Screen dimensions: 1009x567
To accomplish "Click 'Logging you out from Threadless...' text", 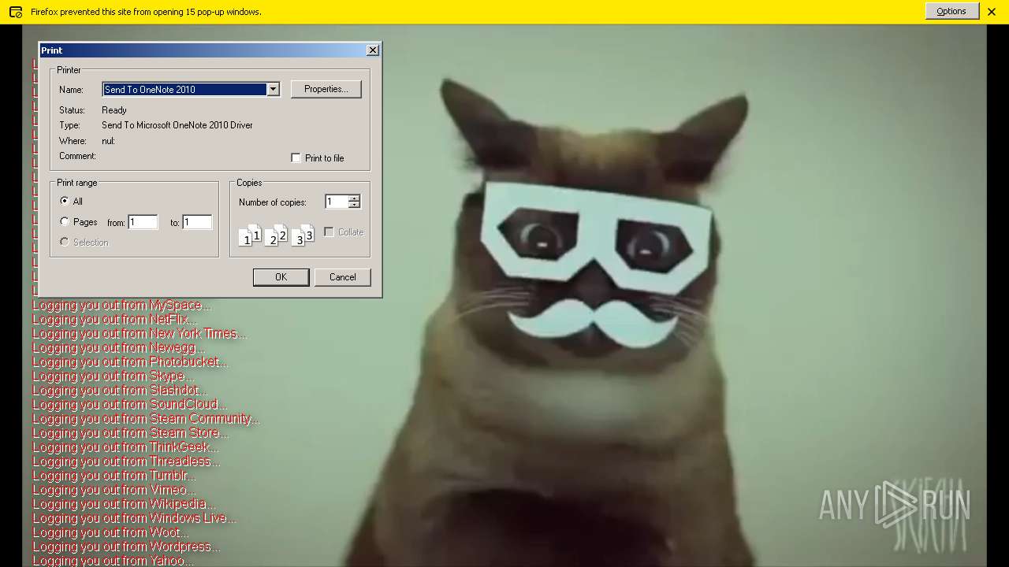I will pos(126,461).
